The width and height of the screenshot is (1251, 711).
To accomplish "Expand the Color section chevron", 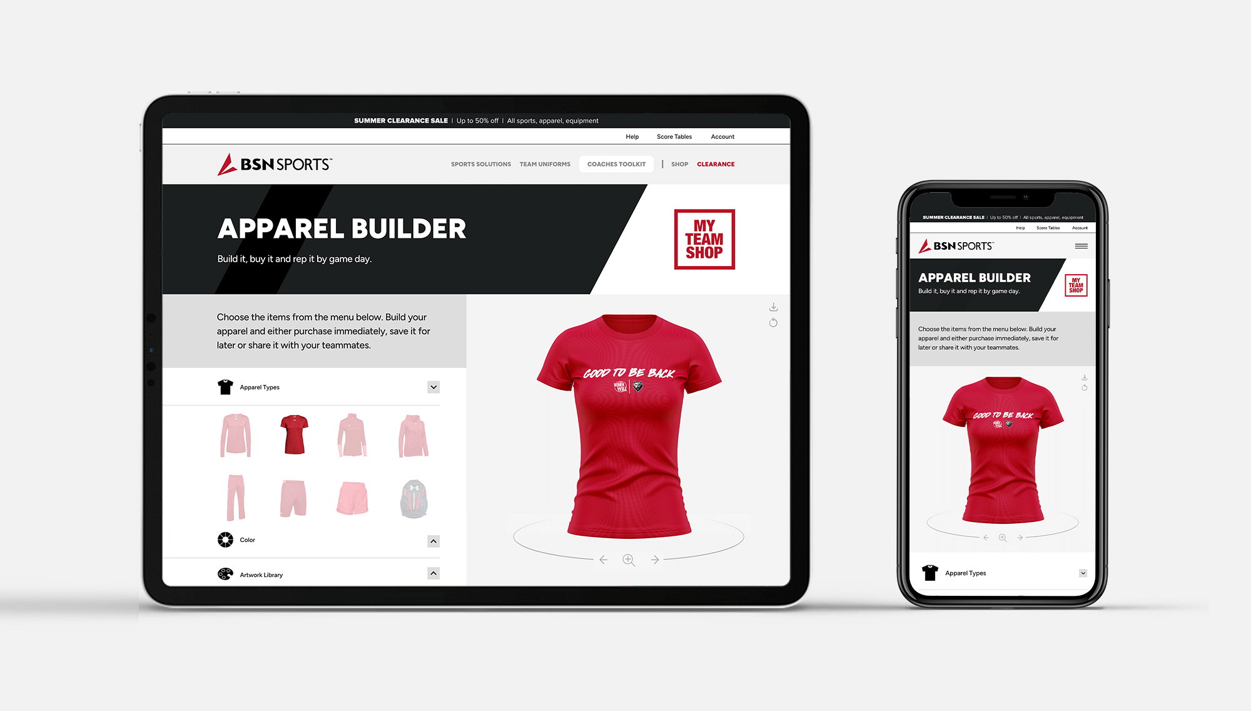I will click(433, 539).
